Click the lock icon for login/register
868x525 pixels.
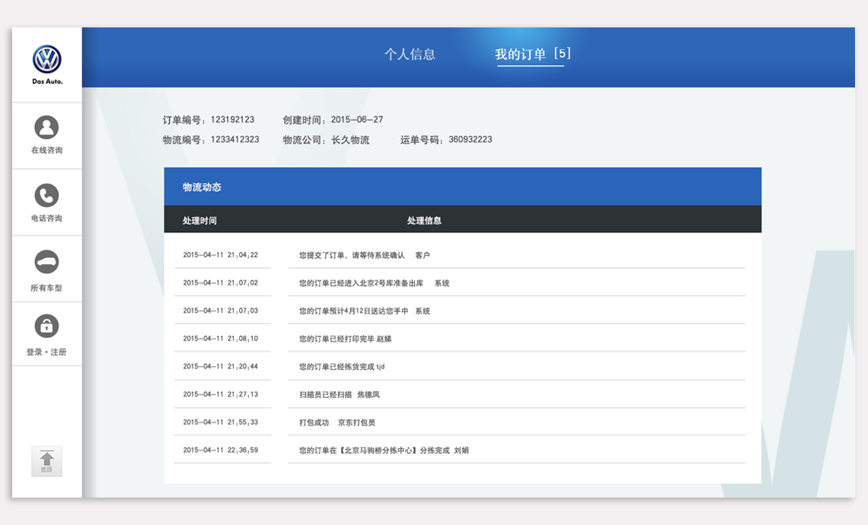(46, 326)
